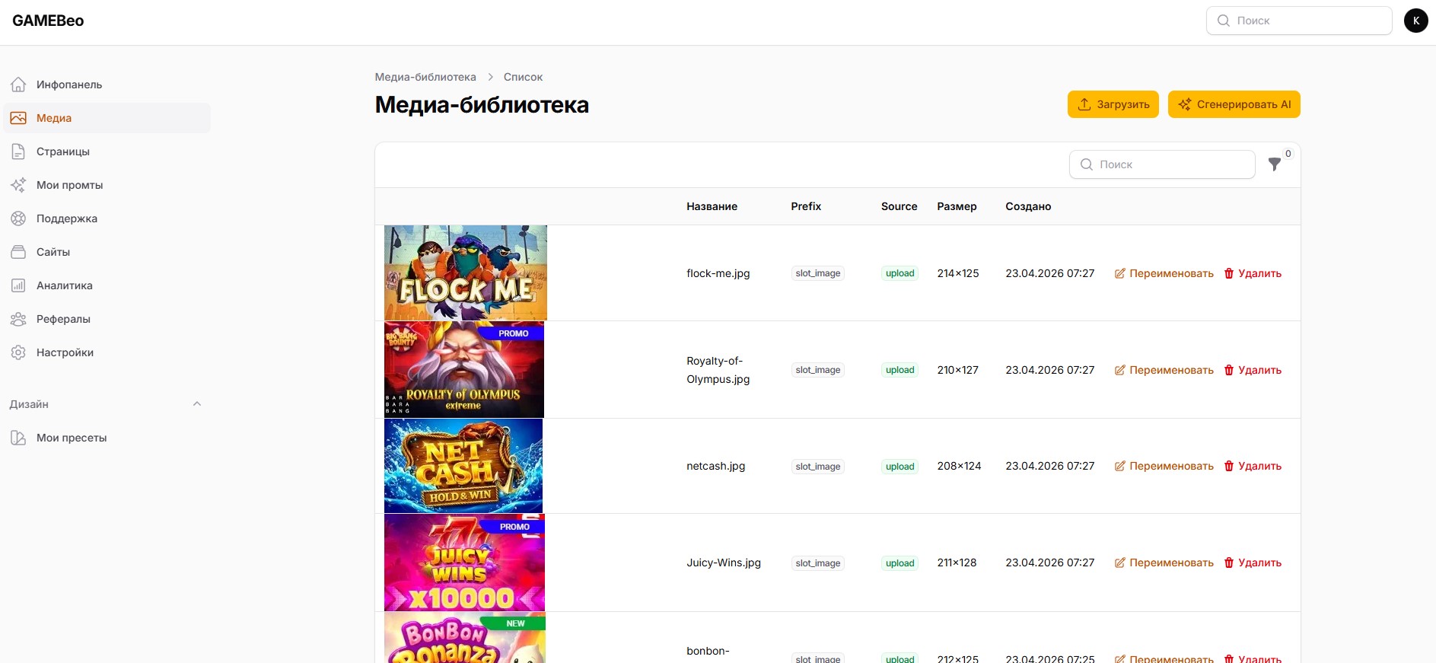The image size is (1436, 663).
Task: Open the BonBon Bonanza thumbnail
Action: tap(465, 638)
